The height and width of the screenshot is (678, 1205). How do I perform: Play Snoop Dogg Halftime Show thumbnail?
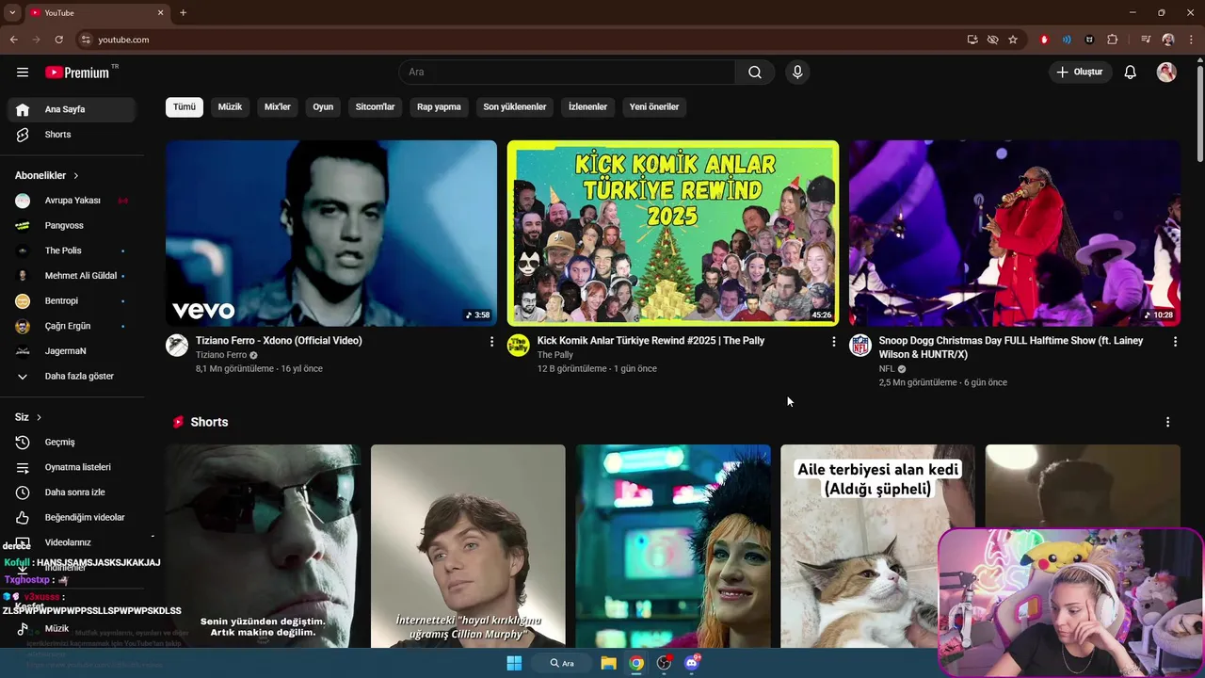pyautogui.click(x=1015, y=234)
